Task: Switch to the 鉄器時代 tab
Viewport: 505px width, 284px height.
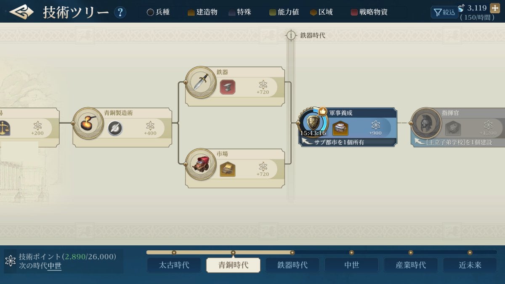Action: 292,265
